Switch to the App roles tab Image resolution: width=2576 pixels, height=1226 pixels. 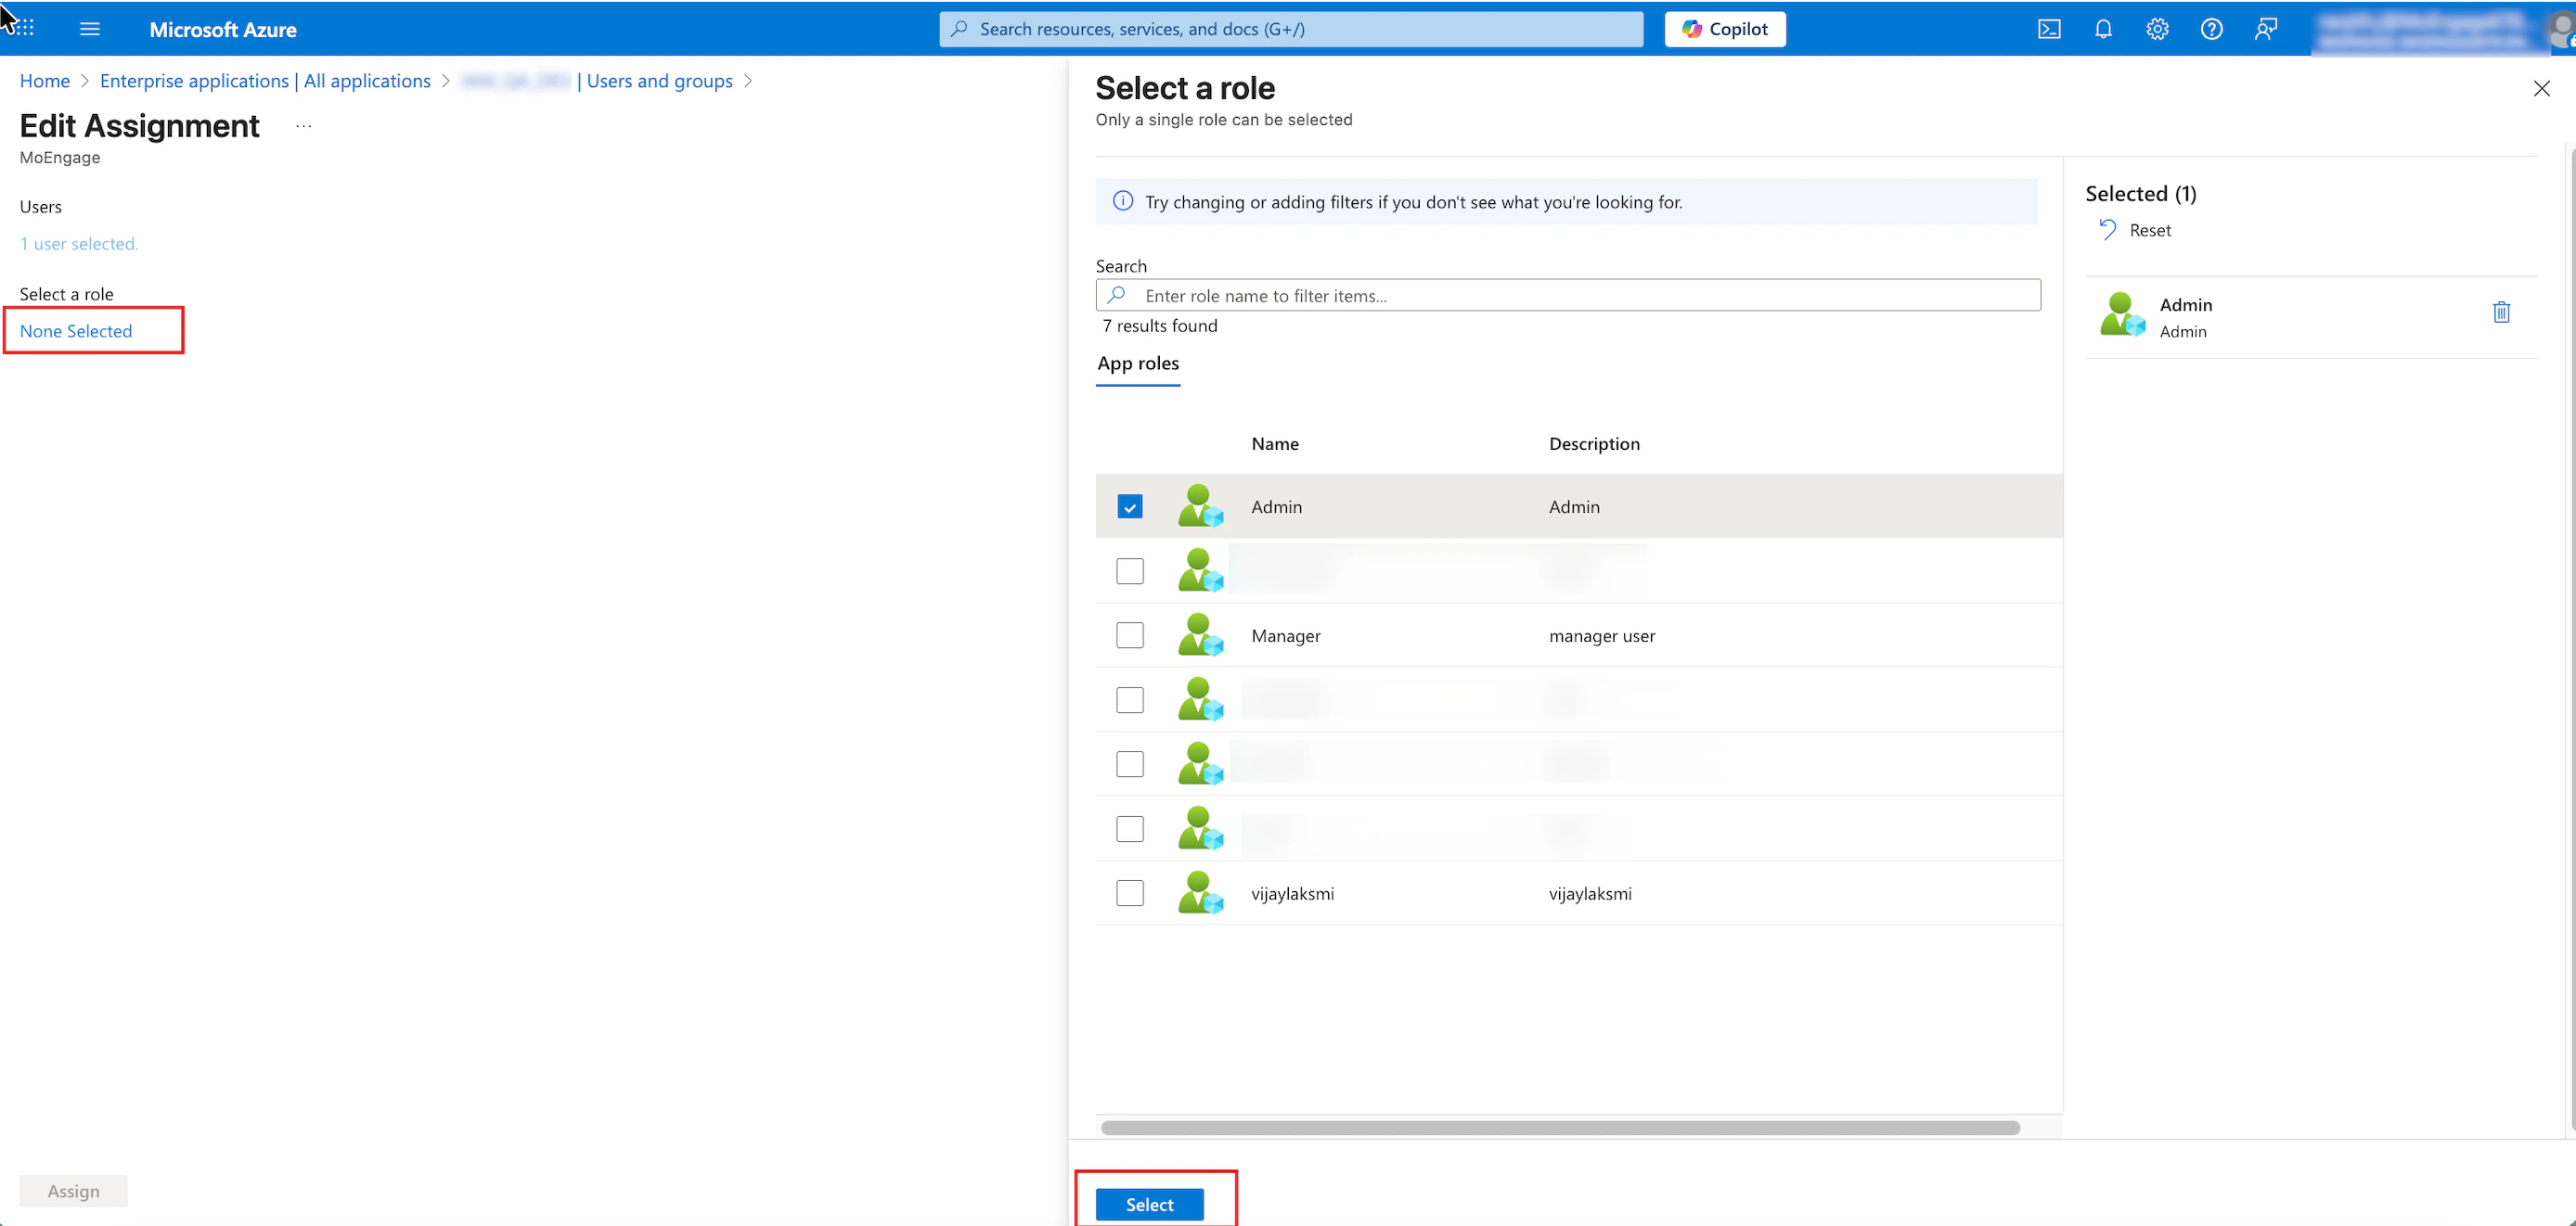pyautogui.click(x=1138, y=364)
